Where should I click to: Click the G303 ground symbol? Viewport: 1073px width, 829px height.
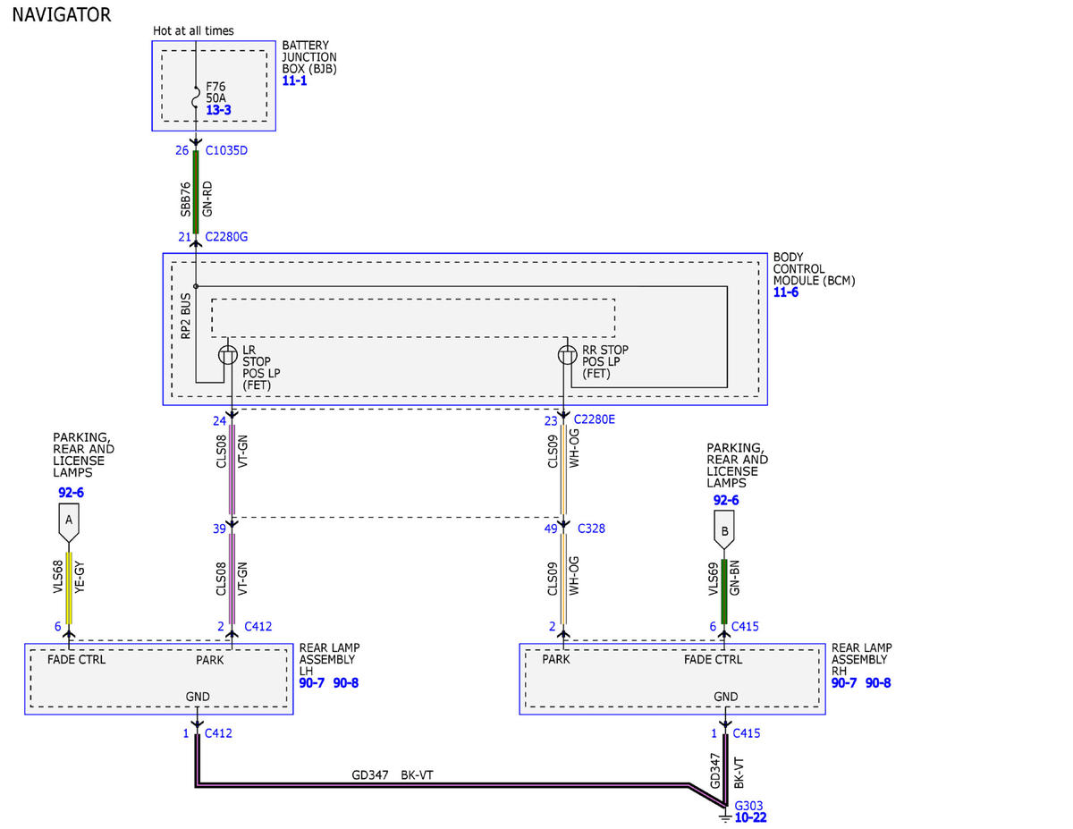point(724,811)
